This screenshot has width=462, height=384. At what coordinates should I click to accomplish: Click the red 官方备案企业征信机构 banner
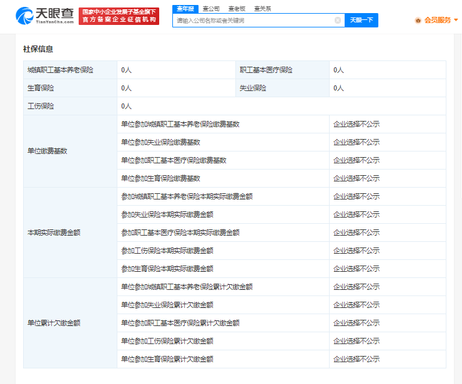119,20
